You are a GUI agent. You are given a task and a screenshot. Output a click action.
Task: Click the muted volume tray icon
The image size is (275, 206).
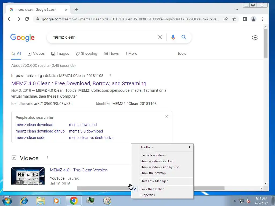pyautogui.click(x=248, y=201)
